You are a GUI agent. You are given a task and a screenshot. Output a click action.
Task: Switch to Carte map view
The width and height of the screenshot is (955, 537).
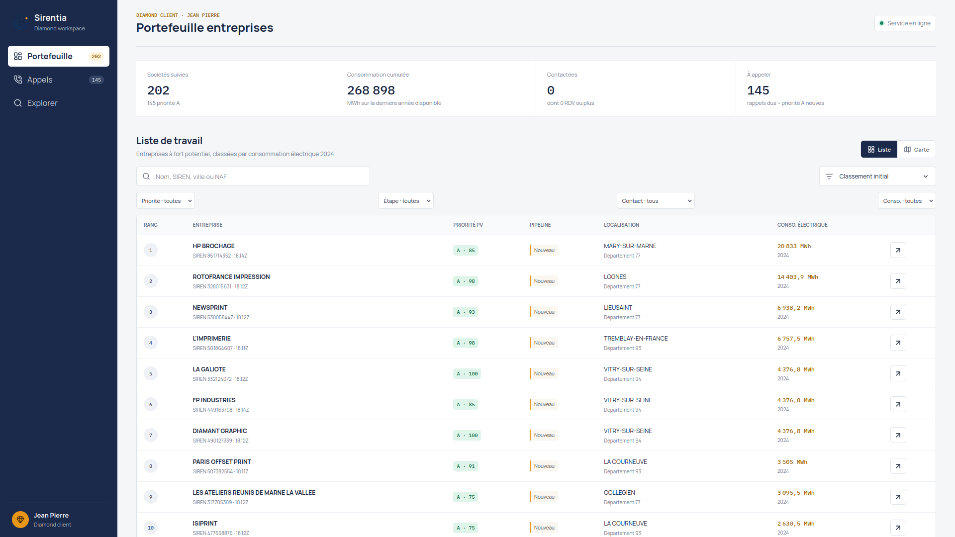coord(916,150)
